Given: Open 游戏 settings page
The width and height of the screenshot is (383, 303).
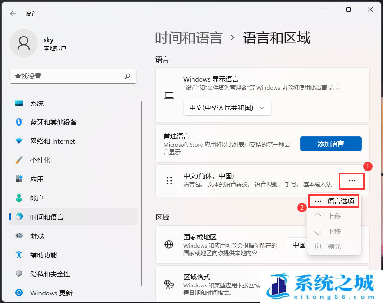Looking at the screenshot, I should tap(73, 236).
